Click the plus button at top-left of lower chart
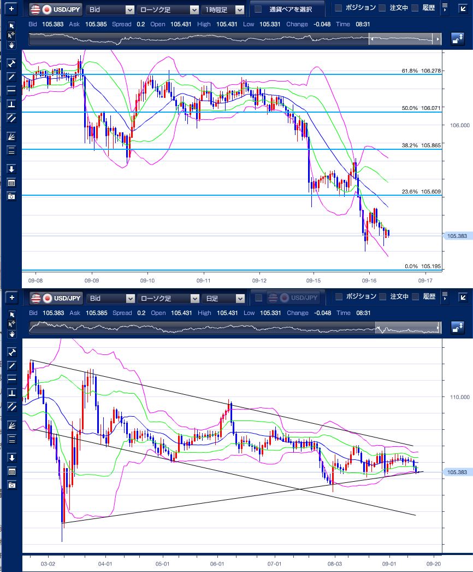 tap(13, 299)
